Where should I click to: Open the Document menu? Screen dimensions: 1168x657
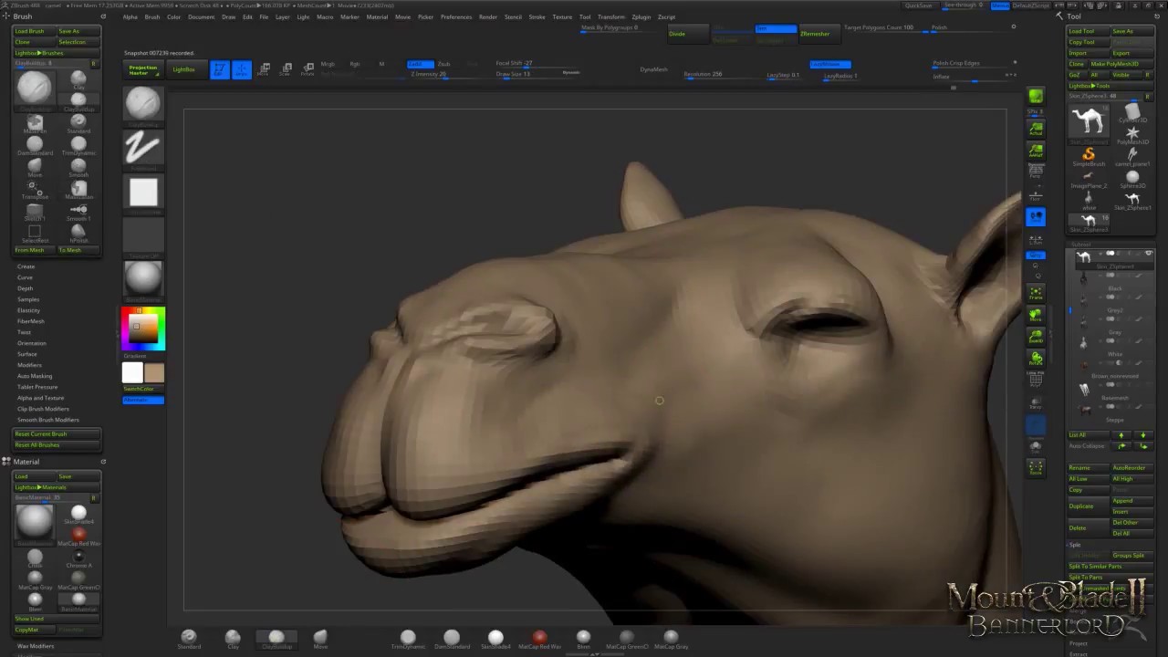201,16
